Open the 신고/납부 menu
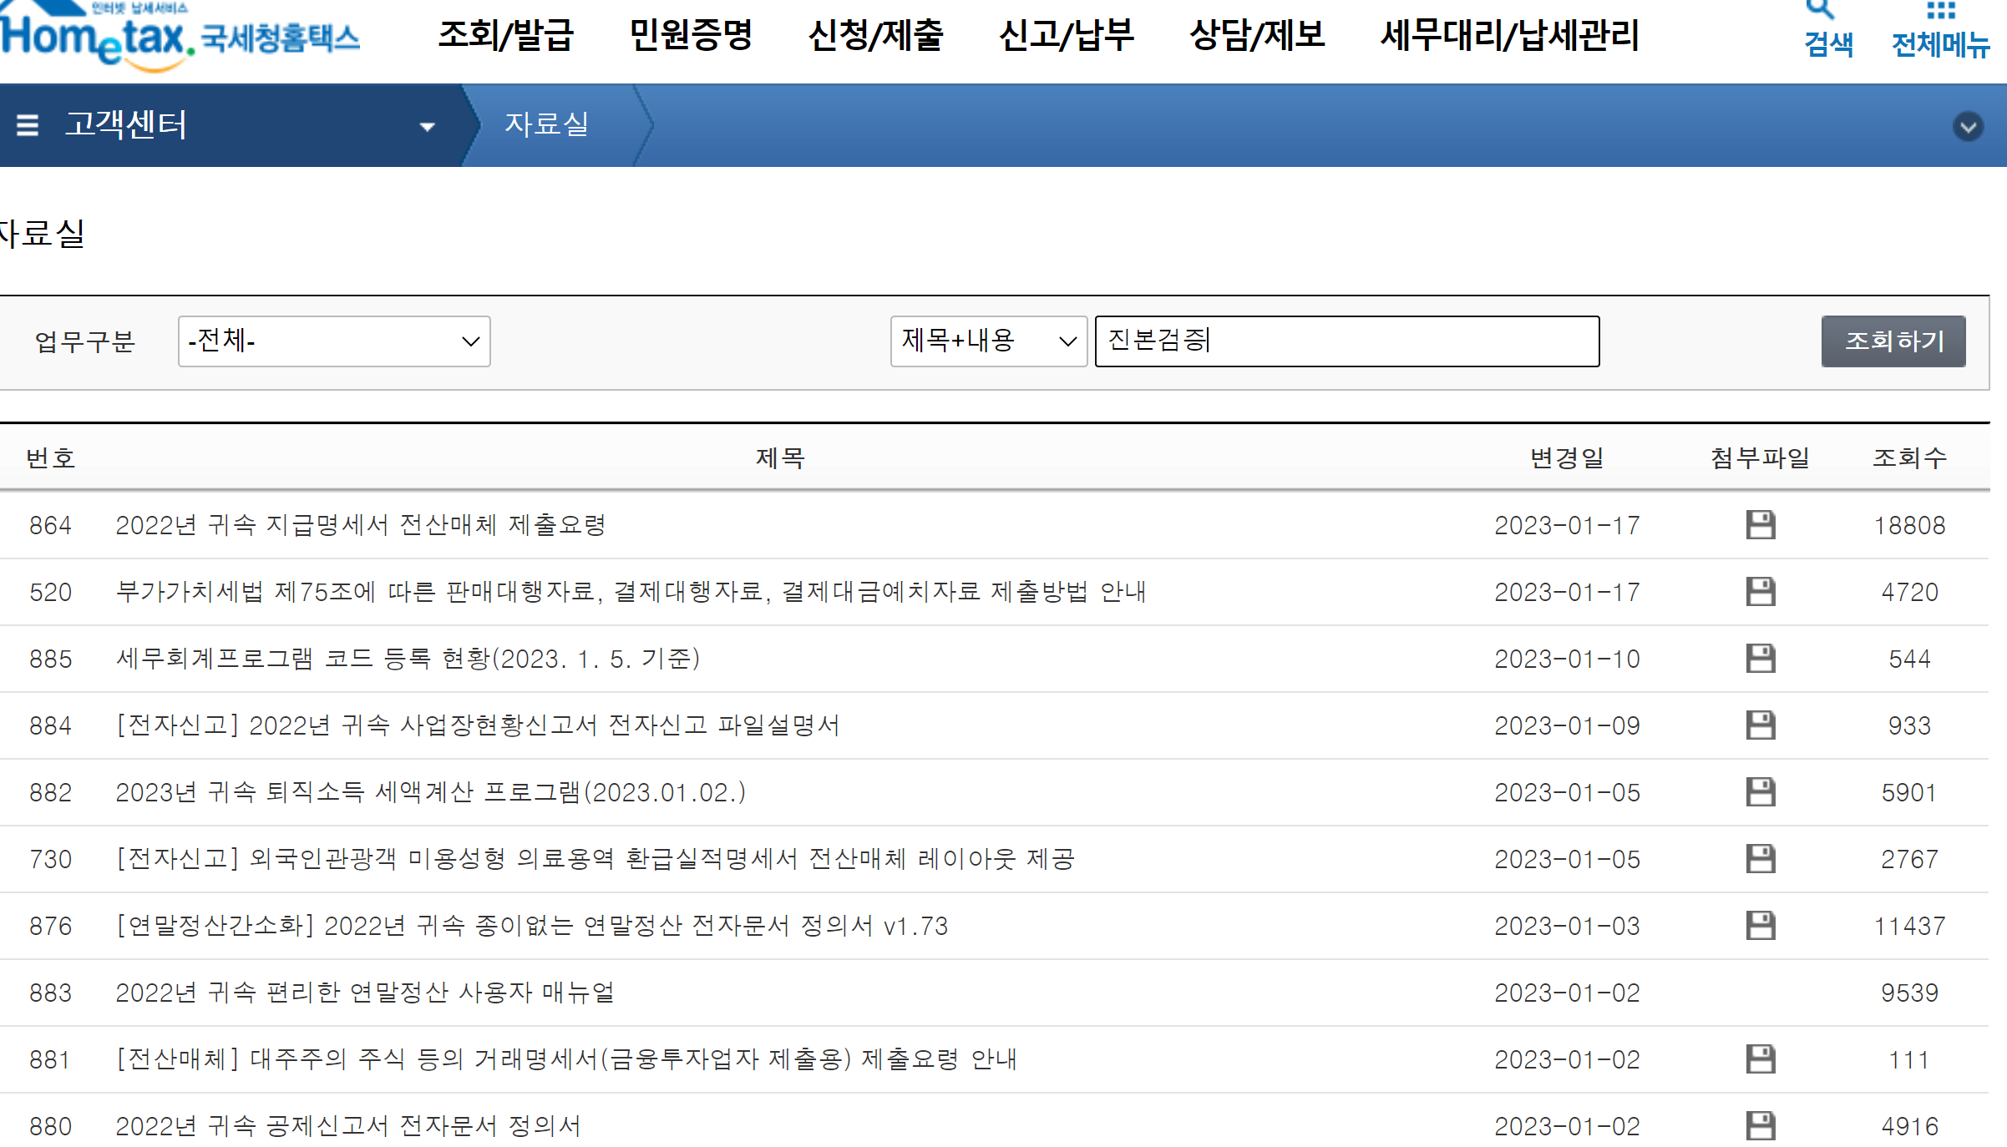This screenshot has width=2007, height=1147. pos(1066,35)
